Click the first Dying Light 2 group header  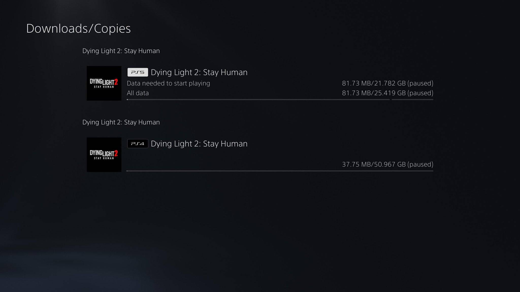tap(121, 51)
